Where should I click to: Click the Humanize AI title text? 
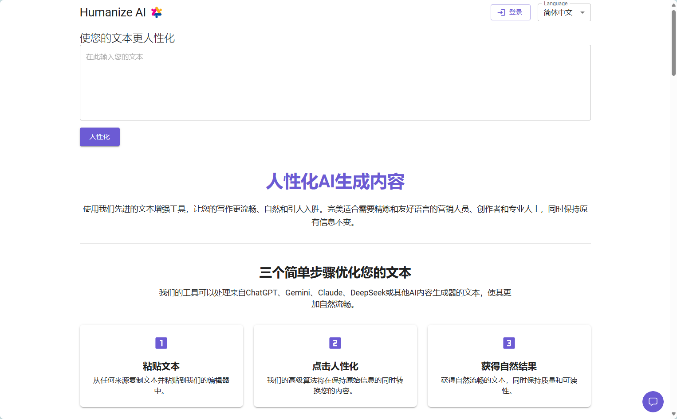113,12
